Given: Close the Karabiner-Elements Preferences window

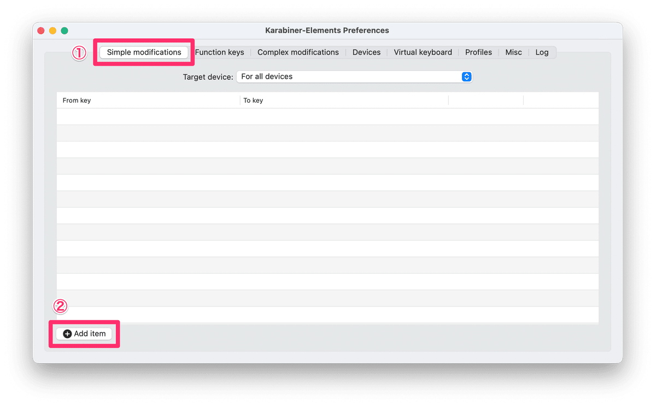Looking at the screenshot, I should pyautogui.click(x=41, y=31).
